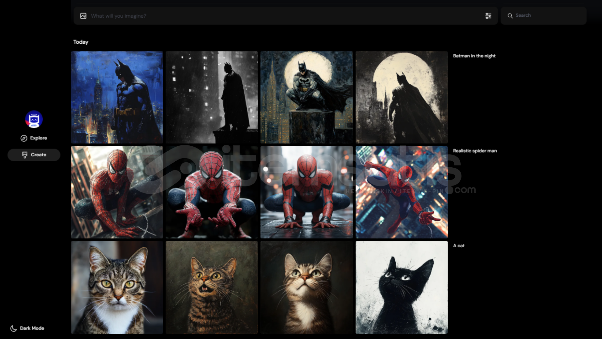Click the Explore compass icon
The width and height of the screenshot is (602, 339).
coord(24,138)
